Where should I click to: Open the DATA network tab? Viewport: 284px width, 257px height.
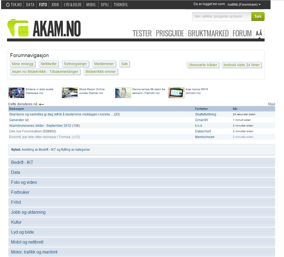pos(30,5)
